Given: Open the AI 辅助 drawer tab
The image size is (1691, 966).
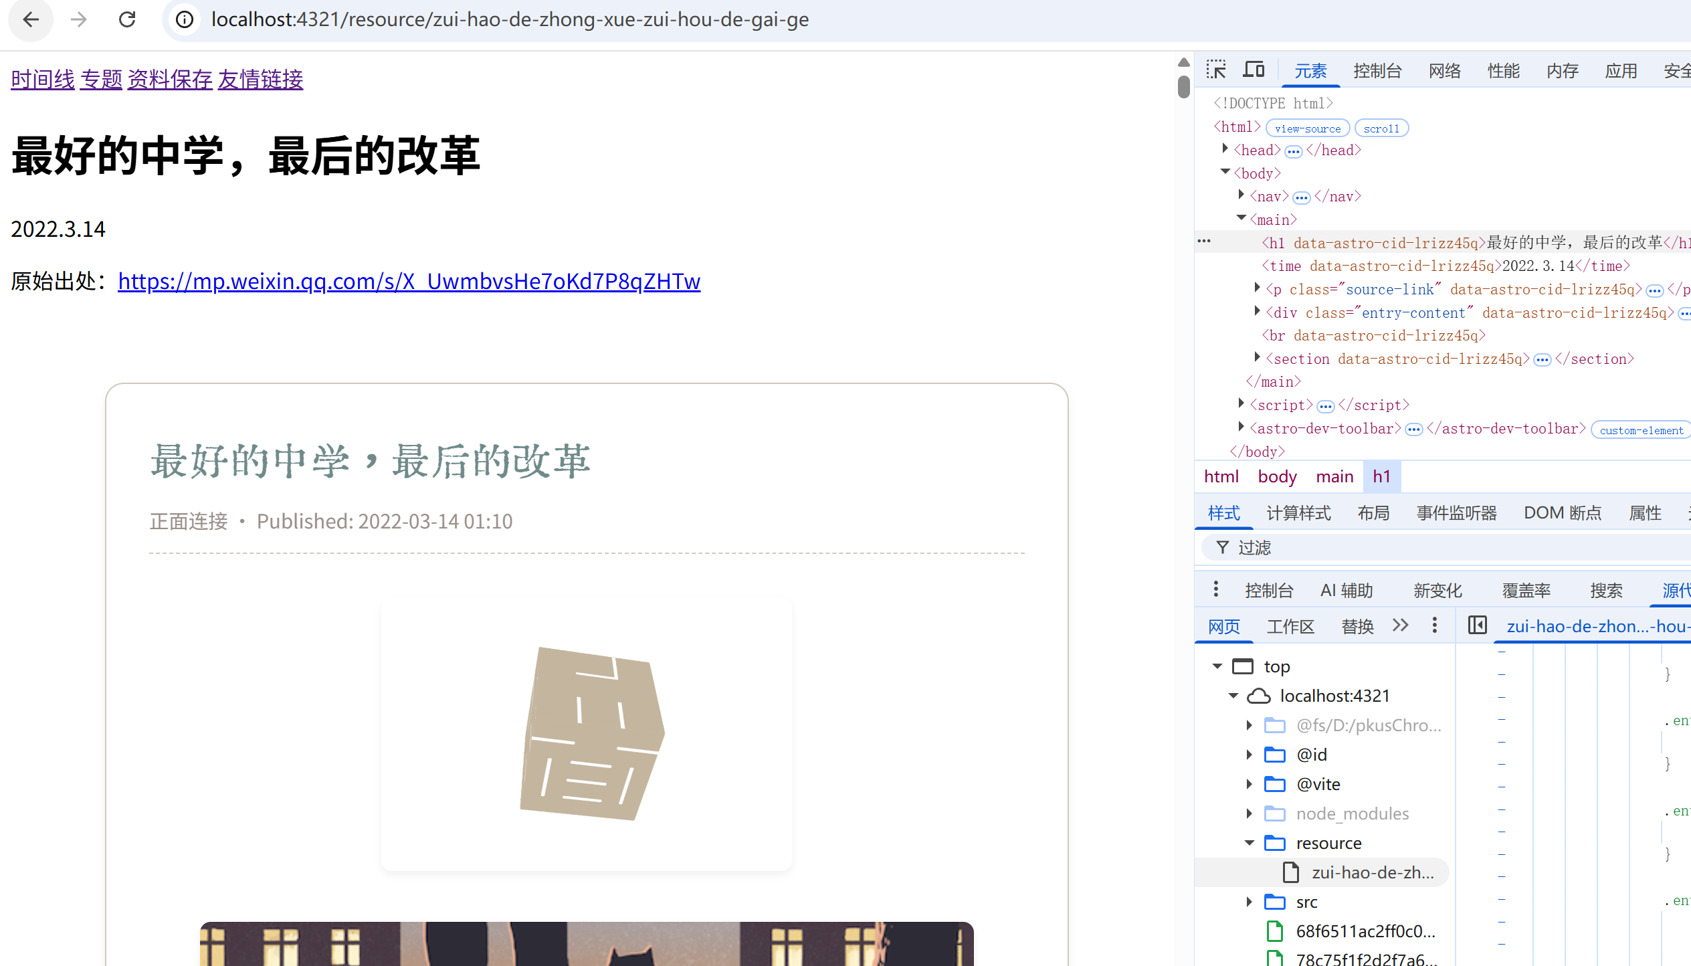Looking at the screenshot, I should coord(1347,591).
